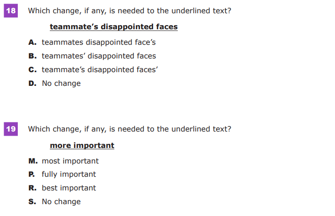Choose the "teammates' disappointed faces" option text
Screen dimensions: 335x216
click(x=99, y=56)
